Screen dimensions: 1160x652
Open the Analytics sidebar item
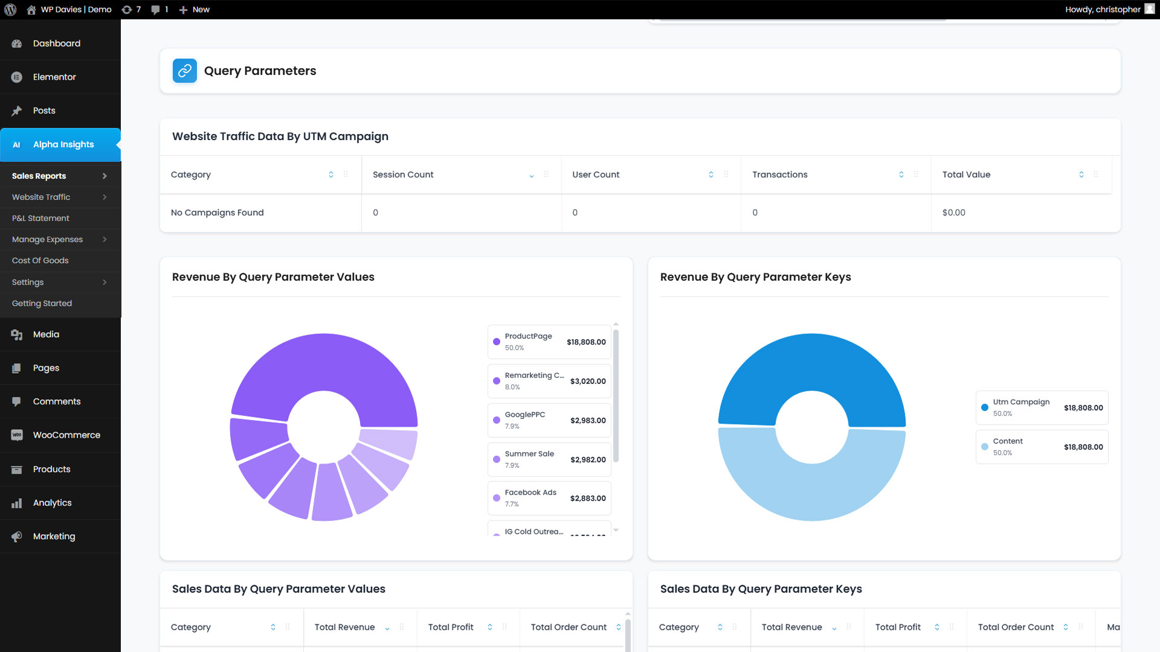[x=52, y=503]
